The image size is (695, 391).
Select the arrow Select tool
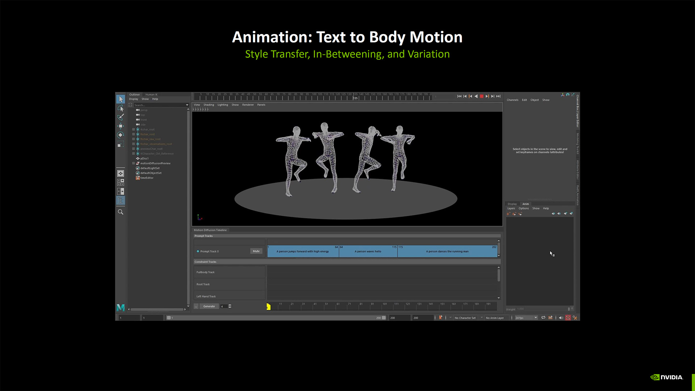pyautogui.click(x=121, y=99)
